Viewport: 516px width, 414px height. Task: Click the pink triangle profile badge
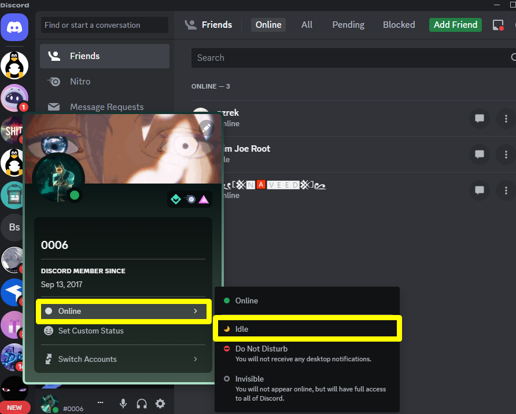click(204, 199)
